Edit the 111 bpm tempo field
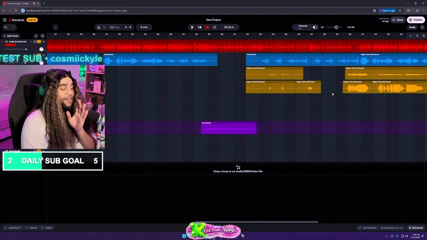 pyautogui.click(x=114, y=27)
